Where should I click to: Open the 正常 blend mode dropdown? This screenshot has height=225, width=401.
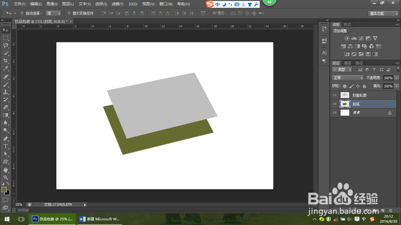click(348, 78)
